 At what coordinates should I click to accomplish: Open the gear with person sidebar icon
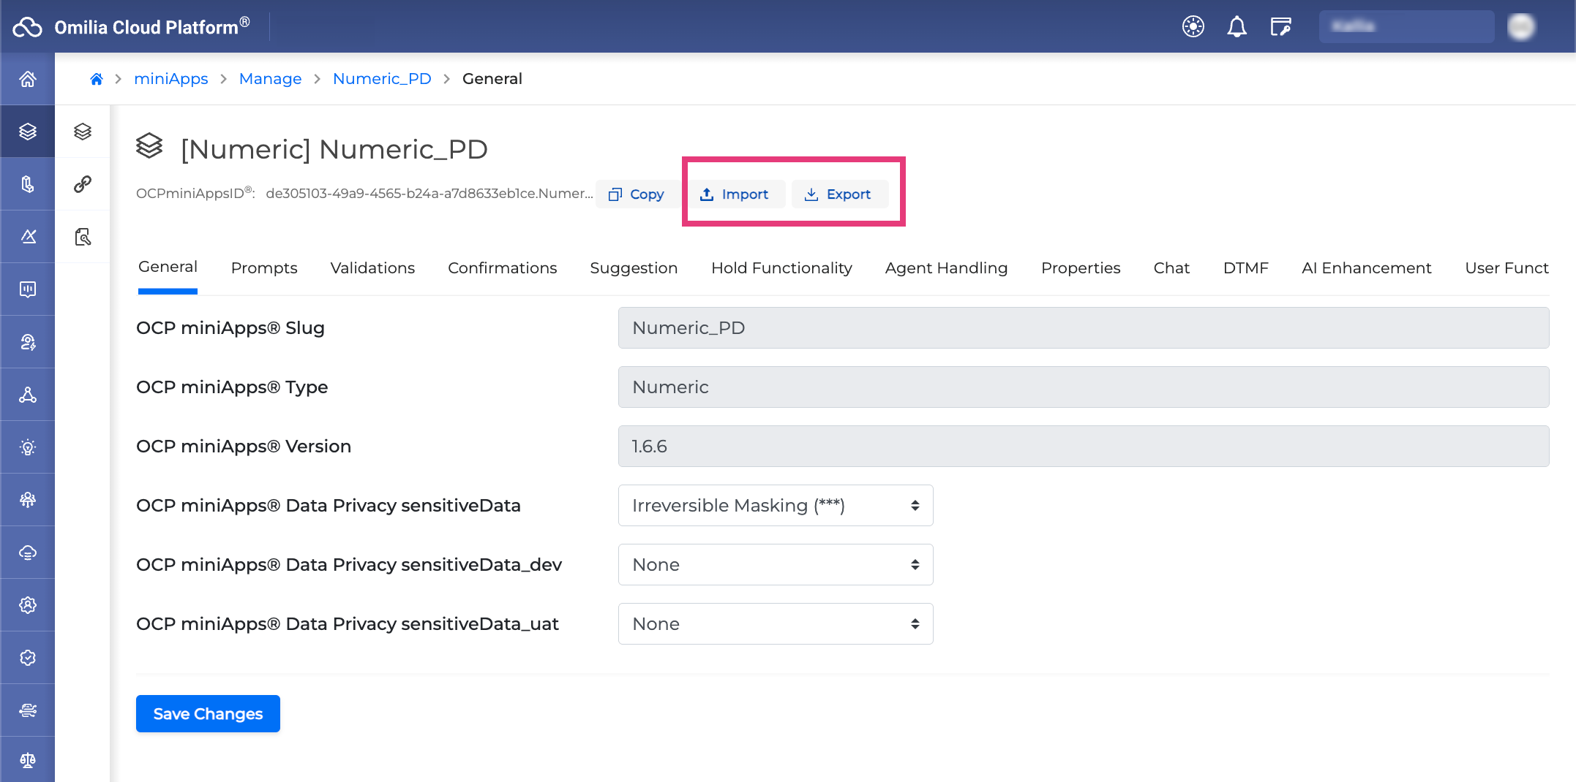pos(28,605)
